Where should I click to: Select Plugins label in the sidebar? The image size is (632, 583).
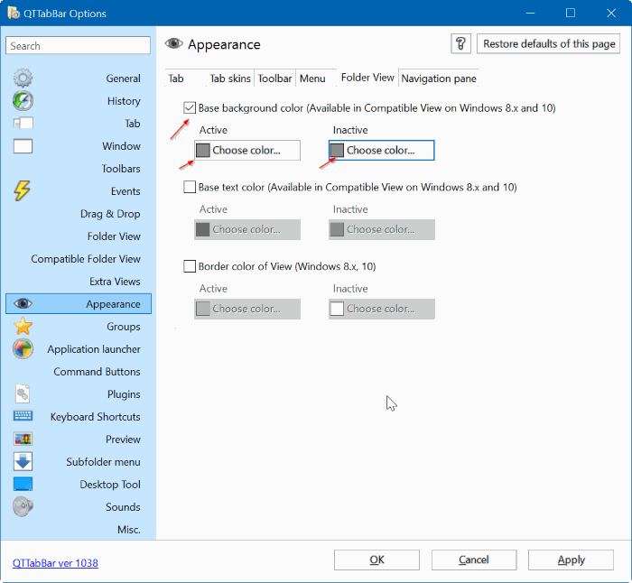click(124, 394)
